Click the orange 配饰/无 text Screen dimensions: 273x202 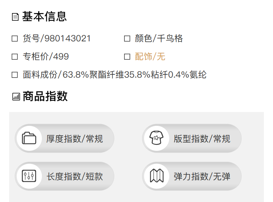tap(150, 57)
